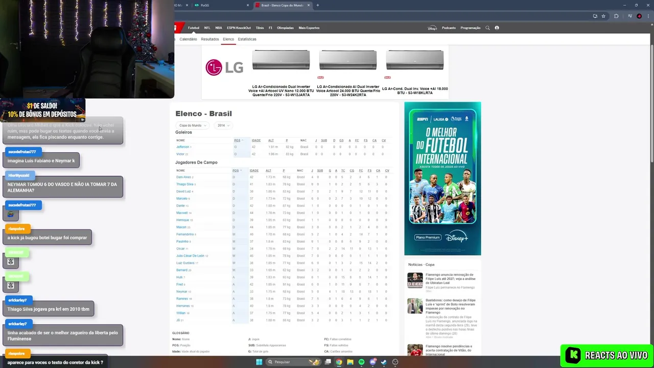Click the Plano Premium button in Disney+ ad
The width and height of the screenshot is (654, 368).
pos(428,237)
